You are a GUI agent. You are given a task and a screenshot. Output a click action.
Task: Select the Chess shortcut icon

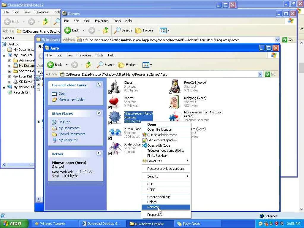[x=115, y=87]
